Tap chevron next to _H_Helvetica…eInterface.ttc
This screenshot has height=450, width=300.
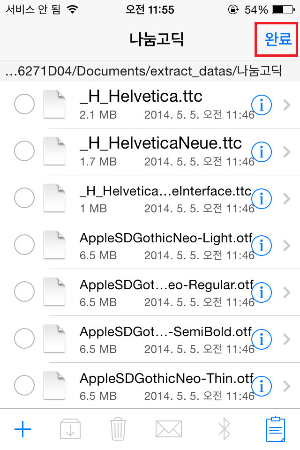click(x=287, y=199)
